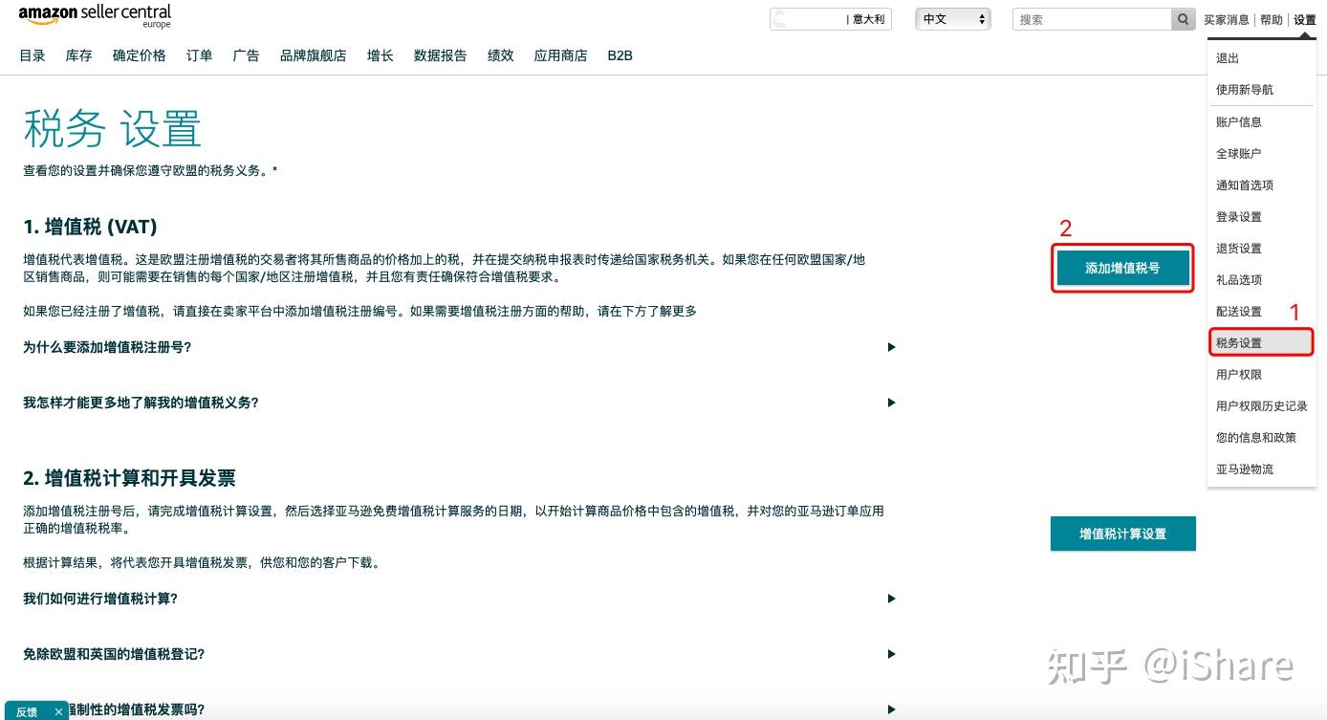Close the 反馈 feedback tab

point(57,711)
